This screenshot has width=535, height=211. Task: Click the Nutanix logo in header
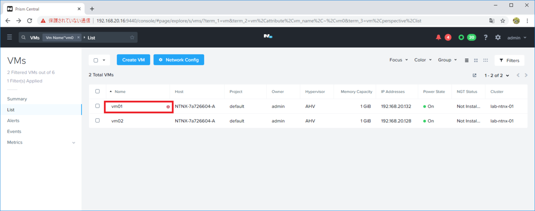267,37
